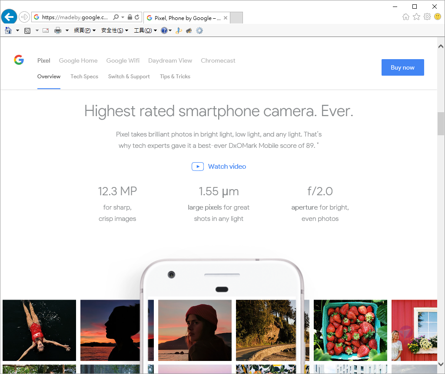Switch to Switch & Support sub-tab
The image size is (445, 374).
coord(129,77)
